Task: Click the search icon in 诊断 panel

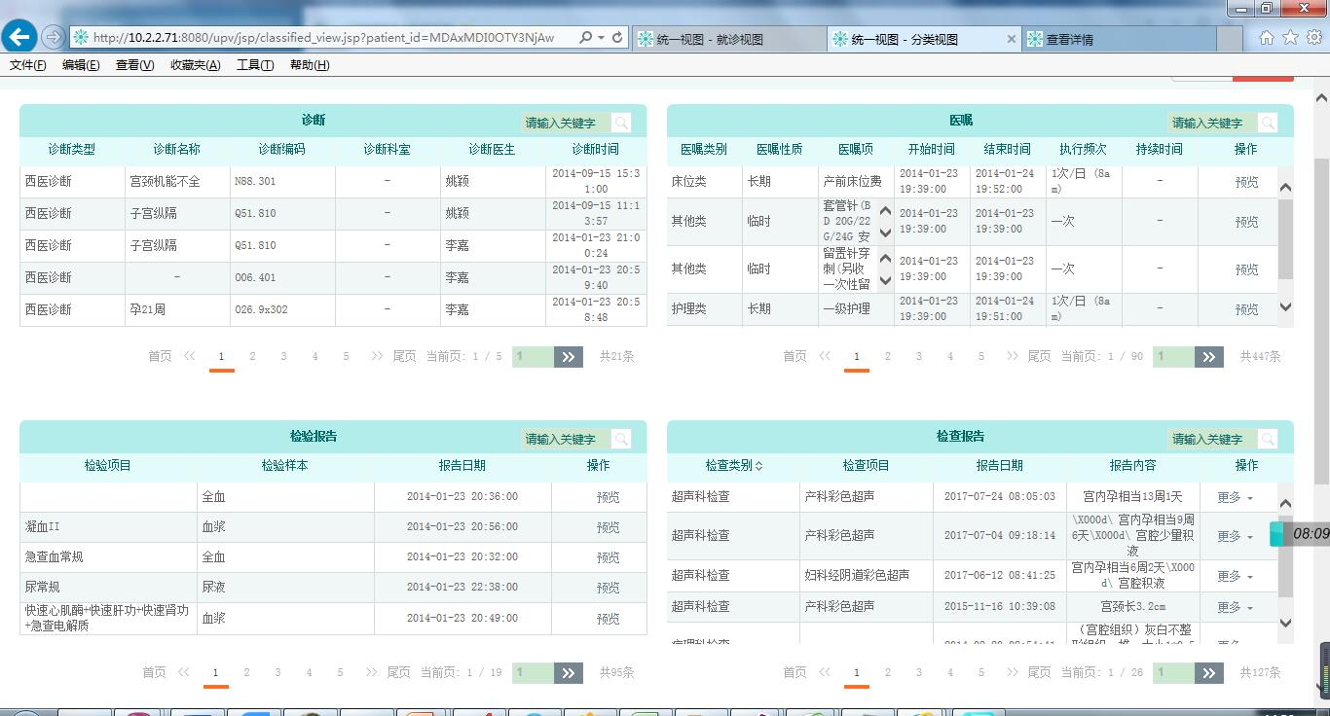Action: pos(620,123)
